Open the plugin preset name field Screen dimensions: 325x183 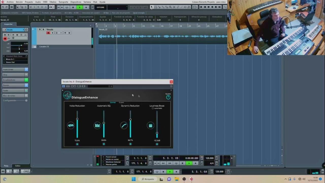click(x=98, y=86)
